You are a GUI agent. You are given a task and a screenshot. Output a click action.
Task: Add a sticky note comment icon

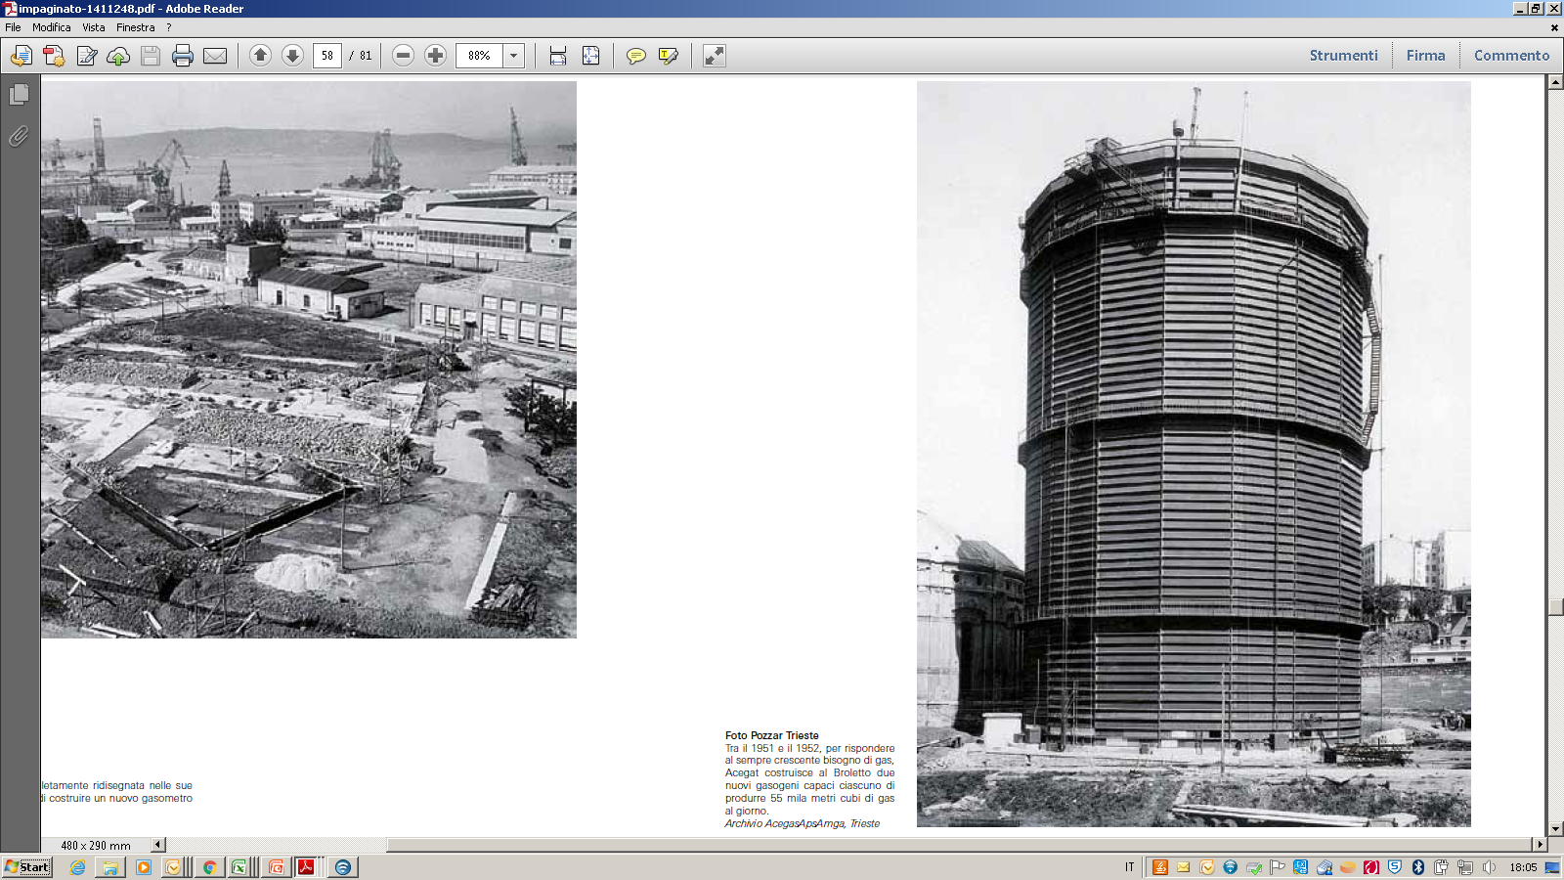click(636, 56)
